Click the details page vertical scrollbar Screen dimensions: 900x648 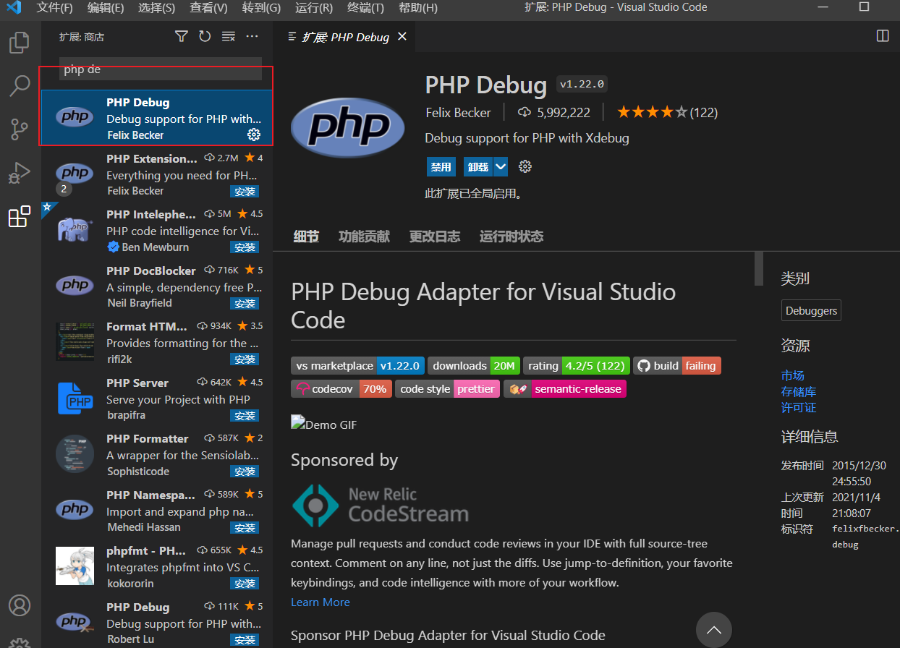(759, 268)
